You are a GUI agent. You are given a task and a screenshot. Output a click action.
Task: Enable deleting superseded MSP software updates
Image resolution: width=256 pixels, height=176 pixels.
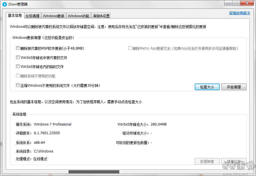pyautogui.click(x=18, y=48)
